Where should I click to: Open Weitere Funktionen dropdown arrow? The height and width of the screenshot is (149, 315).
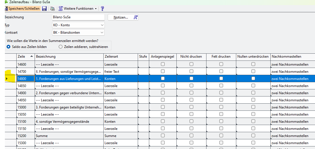tap(96, 9)
